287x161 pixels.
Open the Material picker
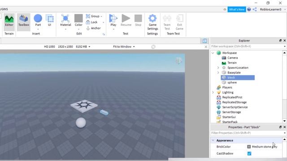click(65, 20)
